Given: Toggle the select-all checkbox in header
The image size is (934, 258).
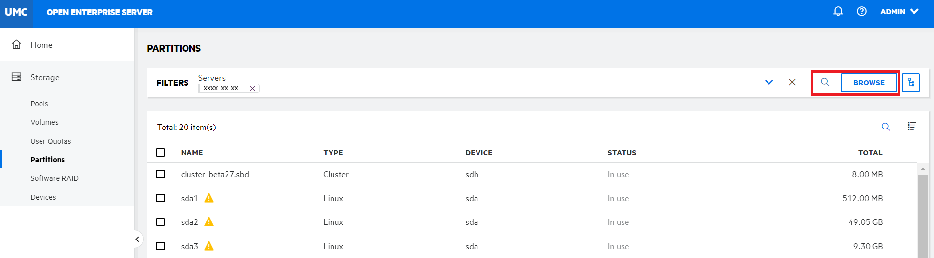Looking at the screenshot, I should 160,153.
